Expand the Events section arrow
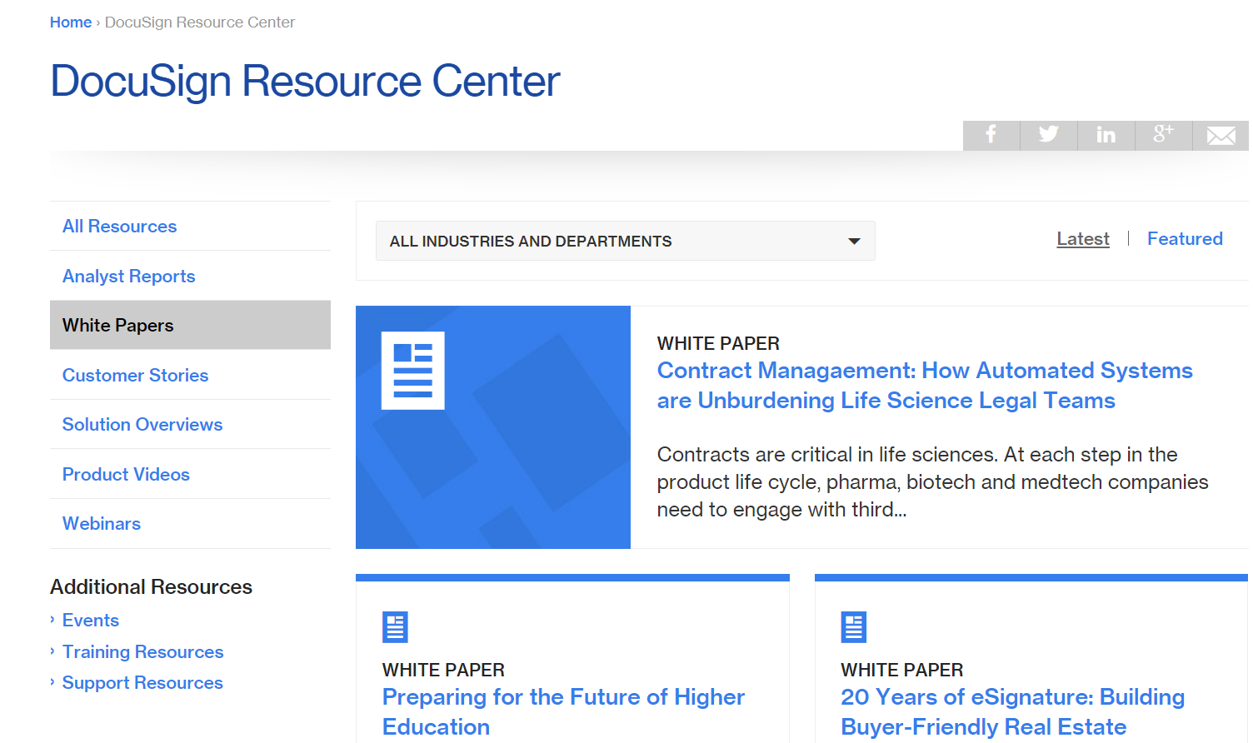 [x=52, y=620]
